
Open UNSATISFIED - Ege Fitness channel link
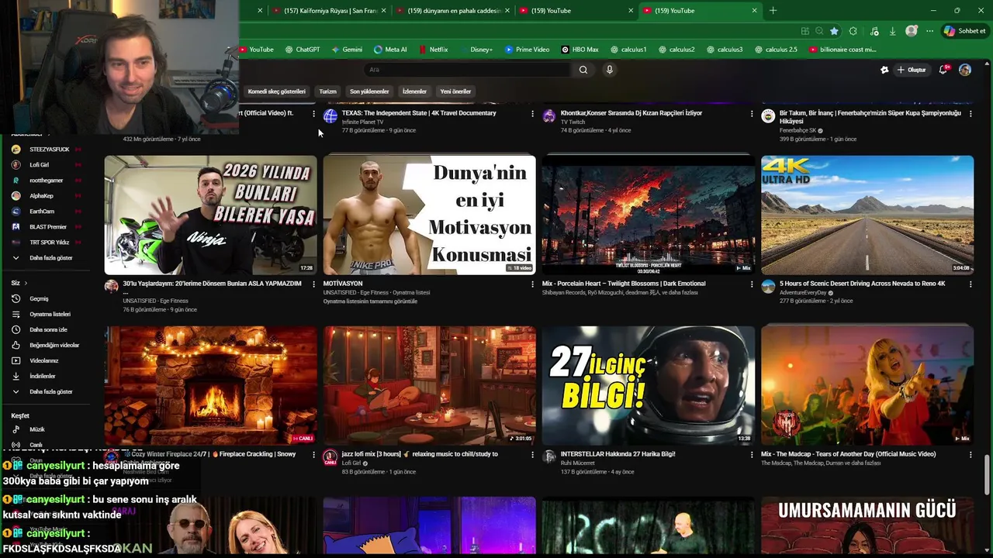[155, 301]
